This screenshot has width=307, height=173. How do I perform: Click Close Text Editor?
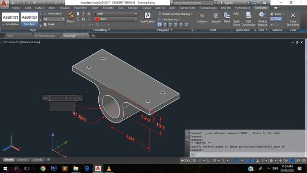293,19
